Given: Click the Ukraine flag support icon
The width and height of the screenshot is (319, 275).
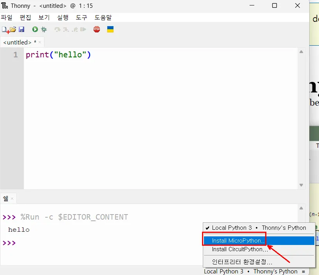Looking at the screenshot, I should coord(110,29).
